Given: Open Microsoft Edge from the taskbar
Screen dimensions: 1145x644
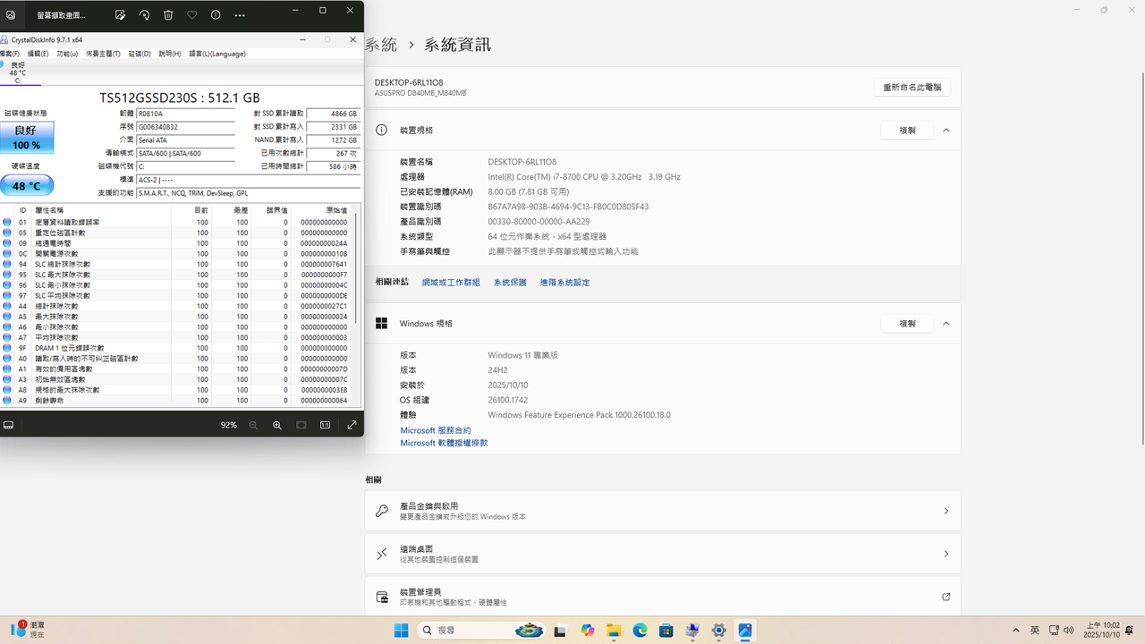Looking at the screenshot, I should coord(640,631).
